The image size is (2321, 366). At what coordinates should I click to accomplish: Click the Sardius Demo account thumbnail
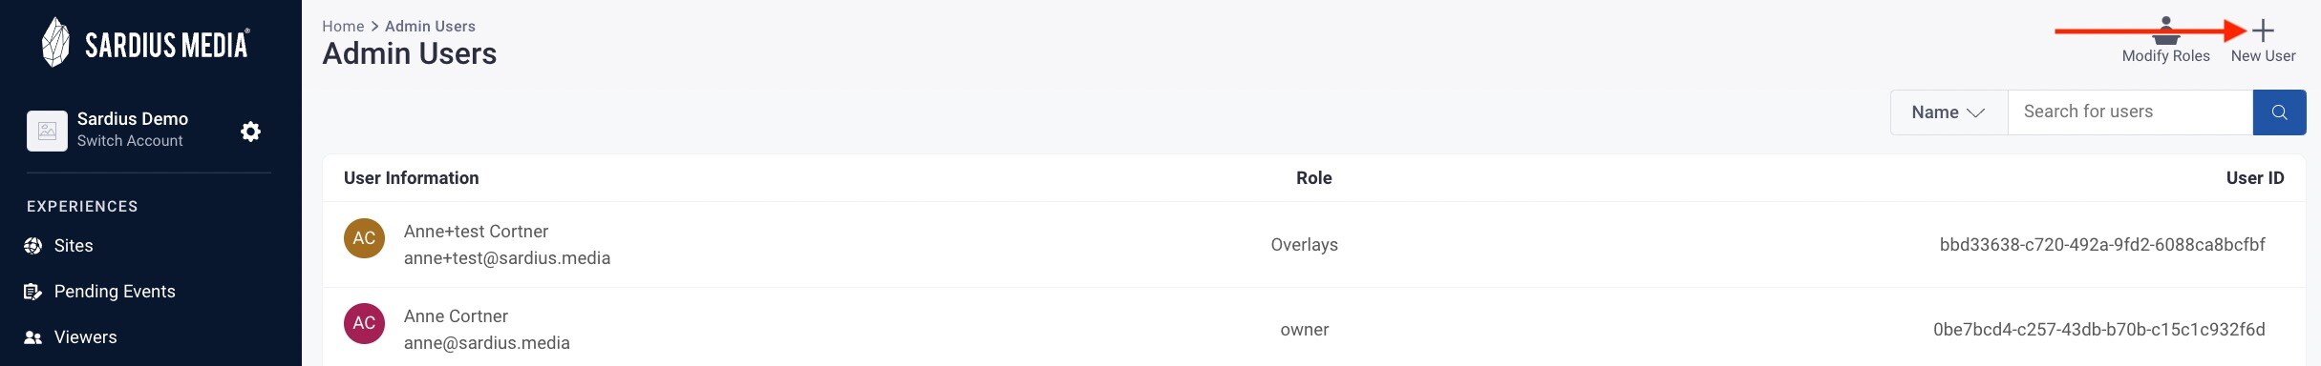[47, 131]
